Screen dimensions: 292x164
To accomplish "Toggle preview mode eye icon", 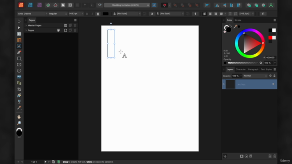I will 99,5.
